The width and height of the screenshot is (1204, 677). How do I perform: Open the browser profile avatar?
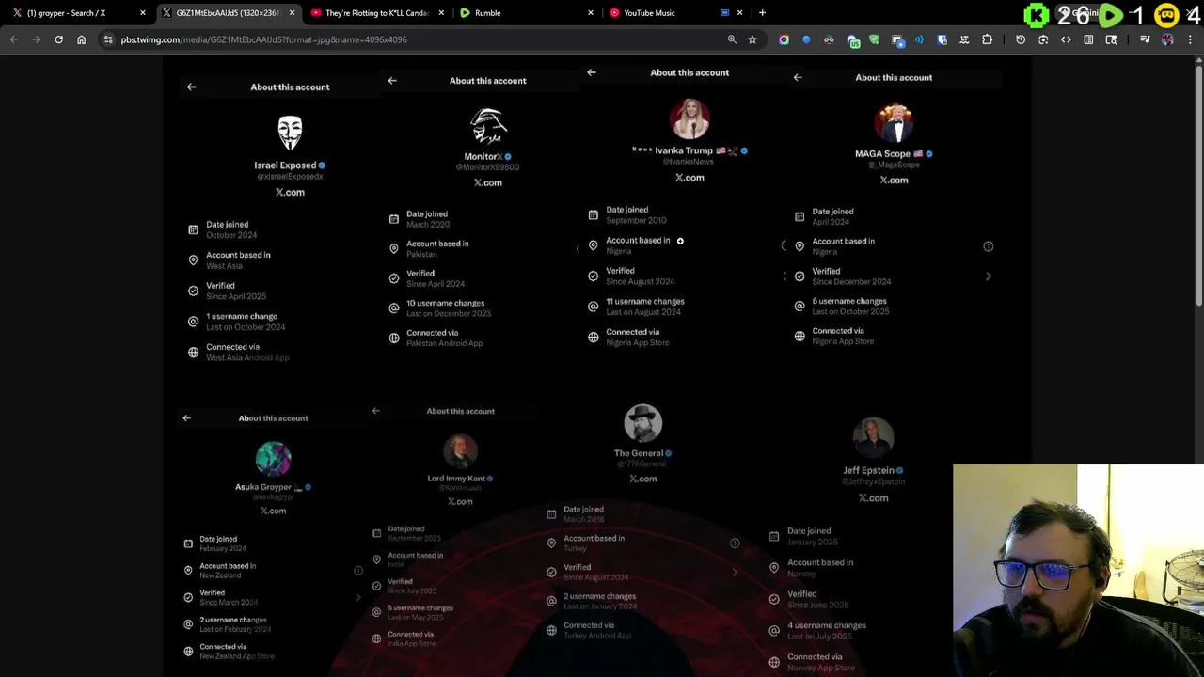(x=1167, y=39)
